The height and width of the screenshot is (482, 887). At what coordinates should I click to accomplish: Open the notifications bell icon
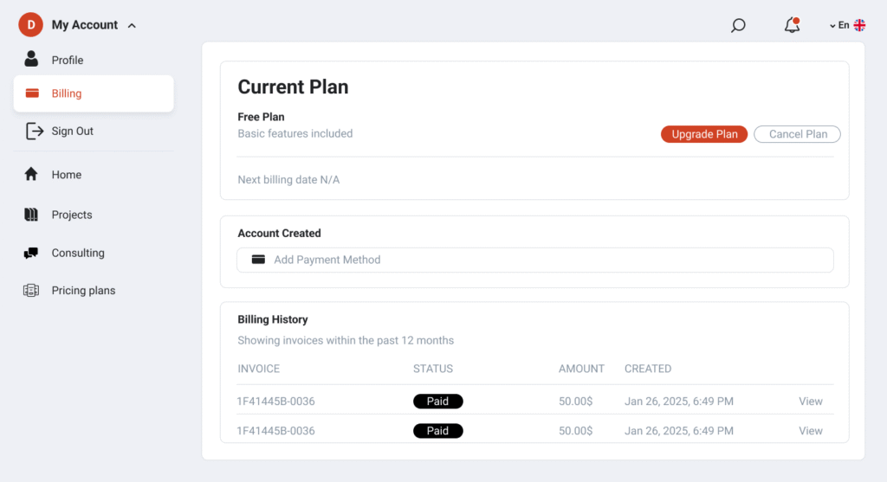pos(792,25)
